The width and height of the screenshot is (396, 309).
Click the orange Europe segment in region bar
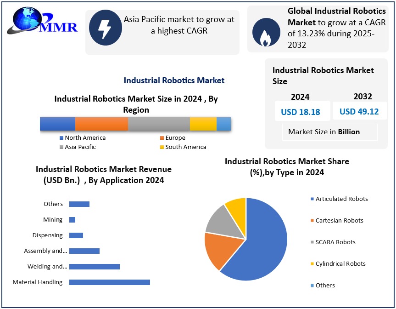pyautogui.click(x=101, y=124)
